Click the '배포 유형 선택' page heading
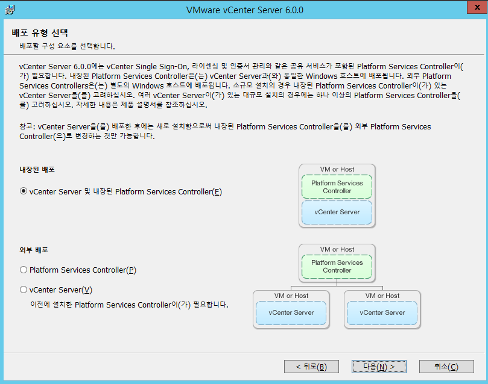 coord(43,33)
